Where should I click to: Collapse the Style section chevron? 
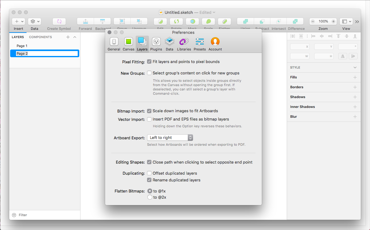355,67
